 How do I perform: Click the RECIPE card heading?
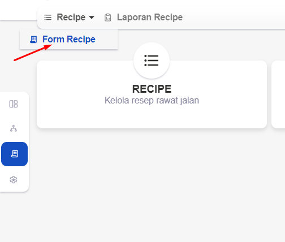pyautogui.click(x=152, y=89)
